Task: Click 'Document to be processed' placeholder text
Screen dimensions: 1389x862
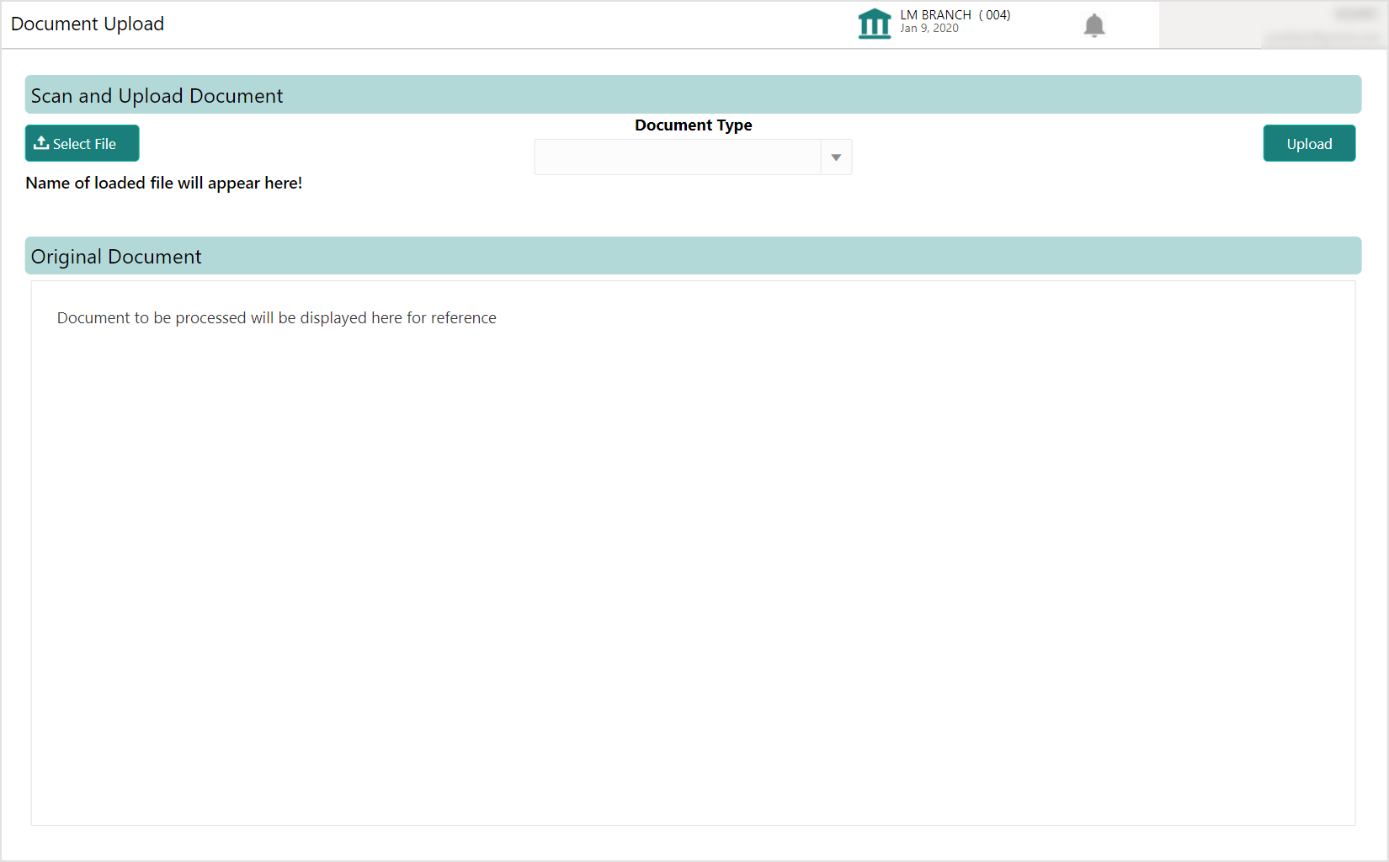Action: click(276, 318)
